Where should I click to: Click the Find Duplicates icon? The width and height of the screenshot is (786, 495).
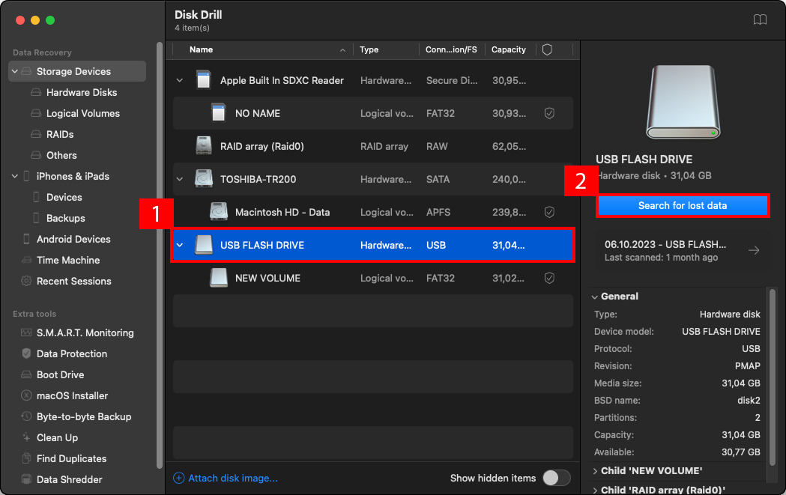(x=26, y=458)
